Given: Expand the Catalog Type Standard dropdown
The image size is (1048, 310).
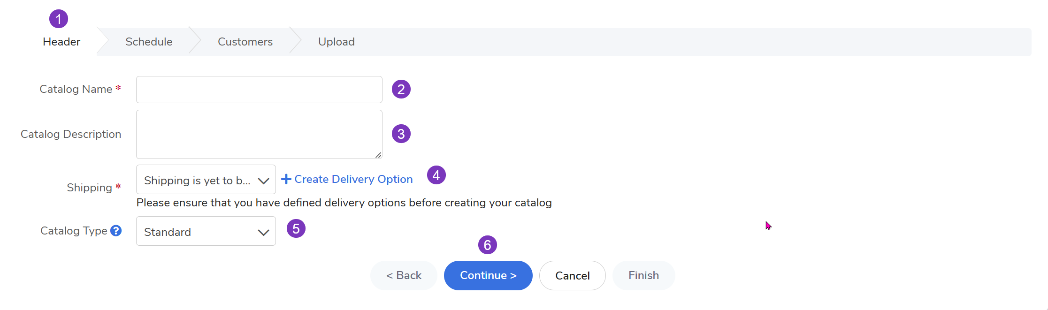Looking at the screenshot, I should point(206,231).
